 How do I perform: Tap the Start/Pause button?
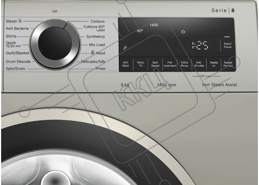coord(228,45)
